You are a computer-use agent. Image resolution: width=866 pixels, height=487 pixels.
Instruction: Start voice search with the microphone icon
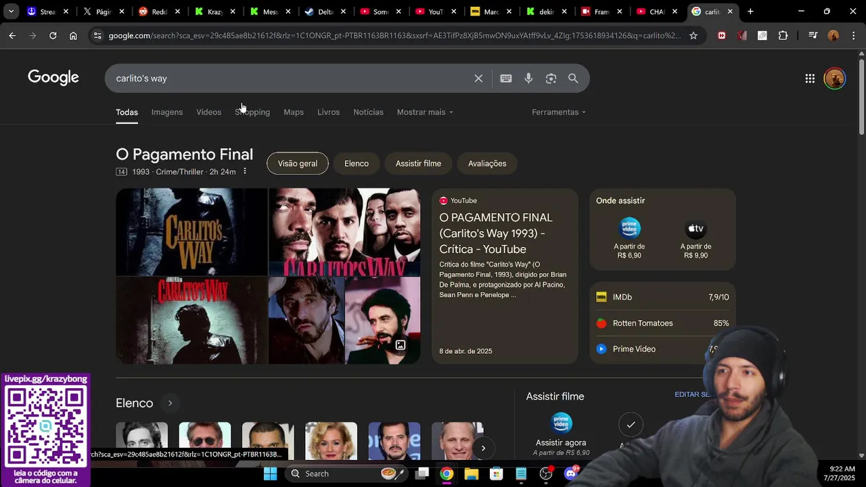click(x=528, y=78)
